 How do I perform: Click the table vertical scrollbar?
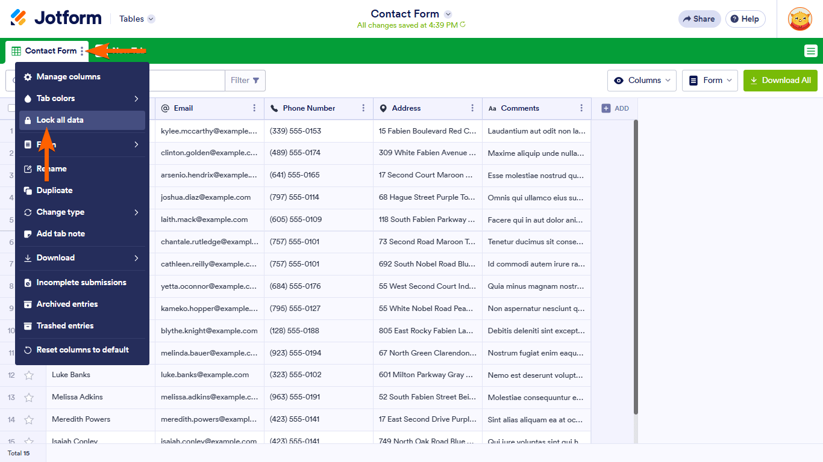point(636,265)
